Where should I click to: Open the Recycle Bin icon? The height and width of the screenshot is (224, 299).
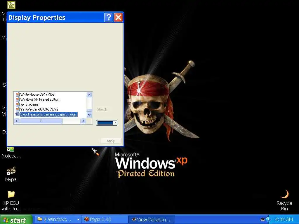[x=284, y=194]
